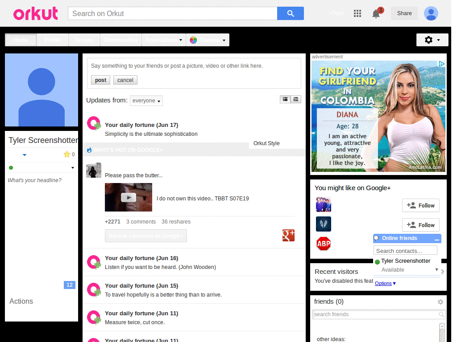Click the What's hot flame icon
This screenshot has width=457, height=342.
pyautogui.click(x=89, y=150)
